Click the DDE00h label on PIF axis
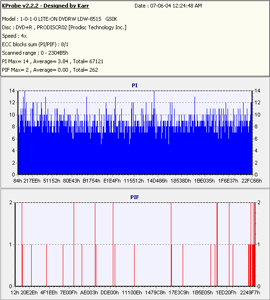Screen dimensions: 270x300 pyautogui.click(x=110, y=292)
